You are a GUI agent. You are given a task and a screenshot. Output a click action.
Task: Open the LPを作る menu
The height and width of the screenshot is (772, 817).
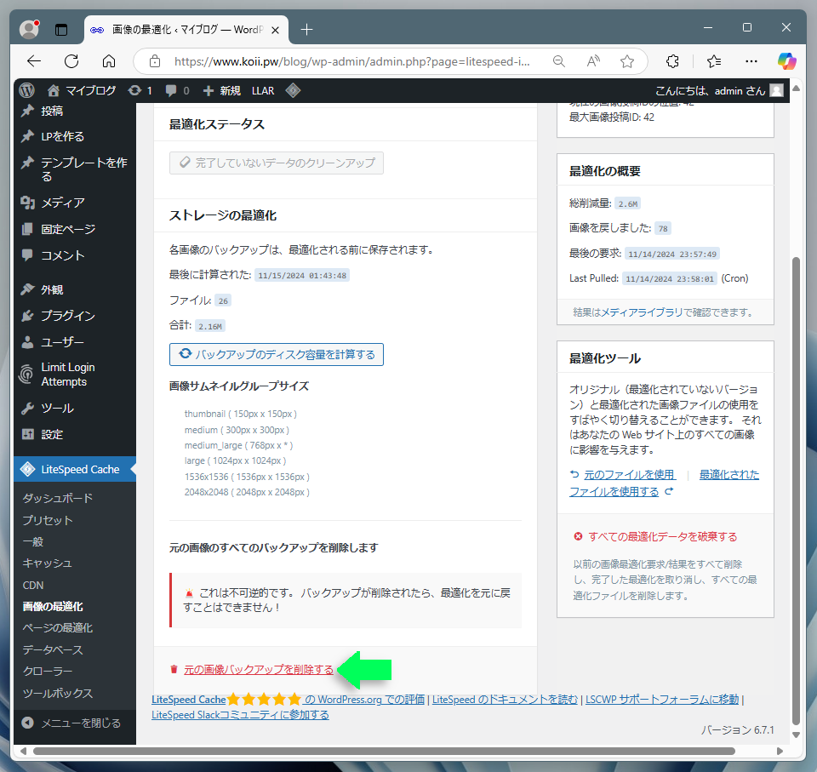pyautogui.click(x=75, y=136)
